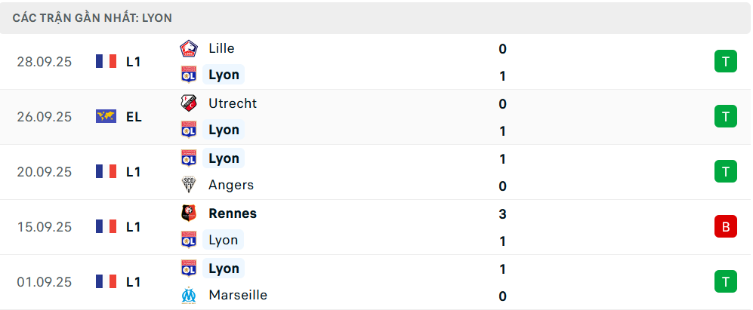Select the EL competition label

point(134,117)
